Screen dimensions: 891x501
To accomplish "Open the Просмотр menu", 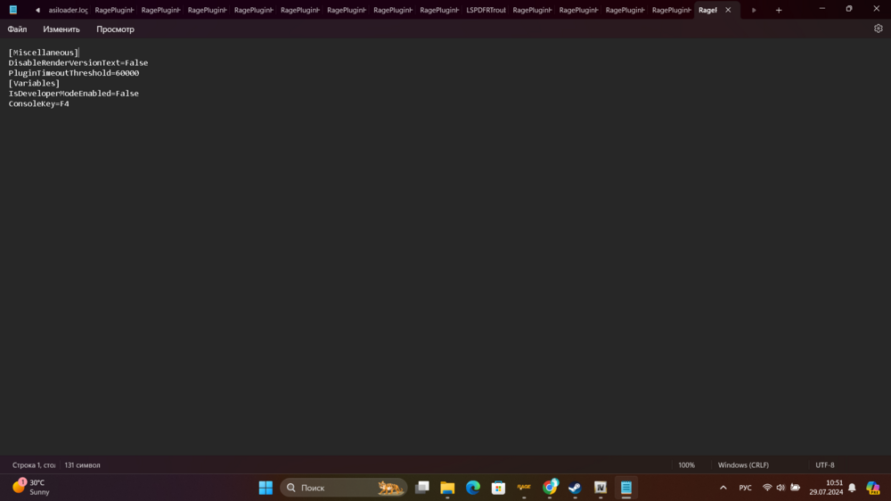I will coord(115,29).
